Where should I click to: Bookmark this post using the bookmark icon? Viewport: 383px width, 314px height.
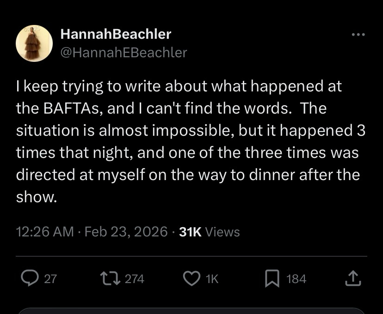[x=273, y=278]
